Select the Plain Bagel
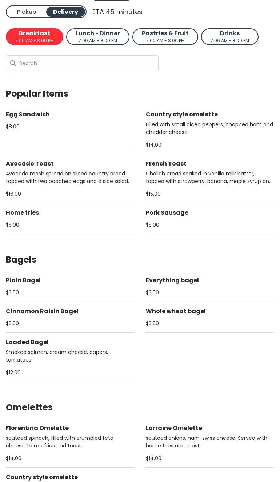The image size is (280, 482). (23, 280)
